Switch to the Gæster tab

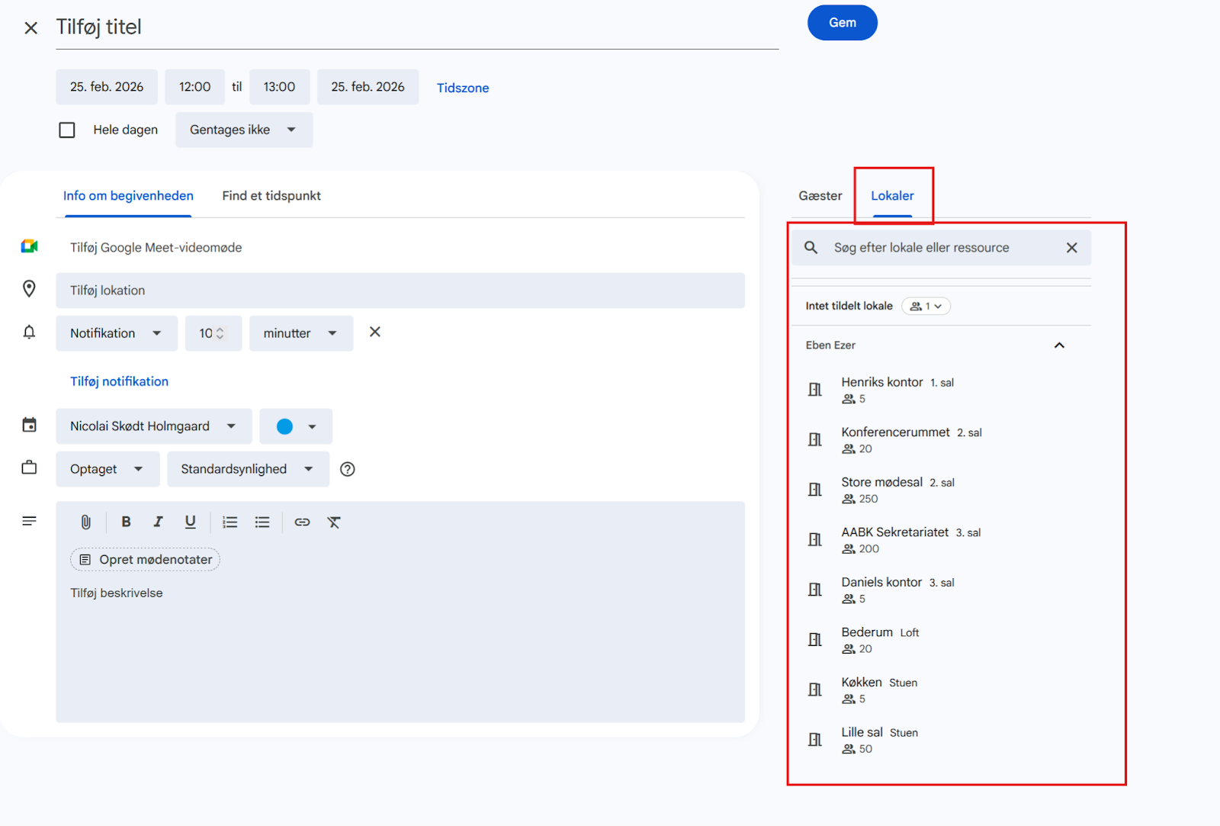(x=820, y=196)
